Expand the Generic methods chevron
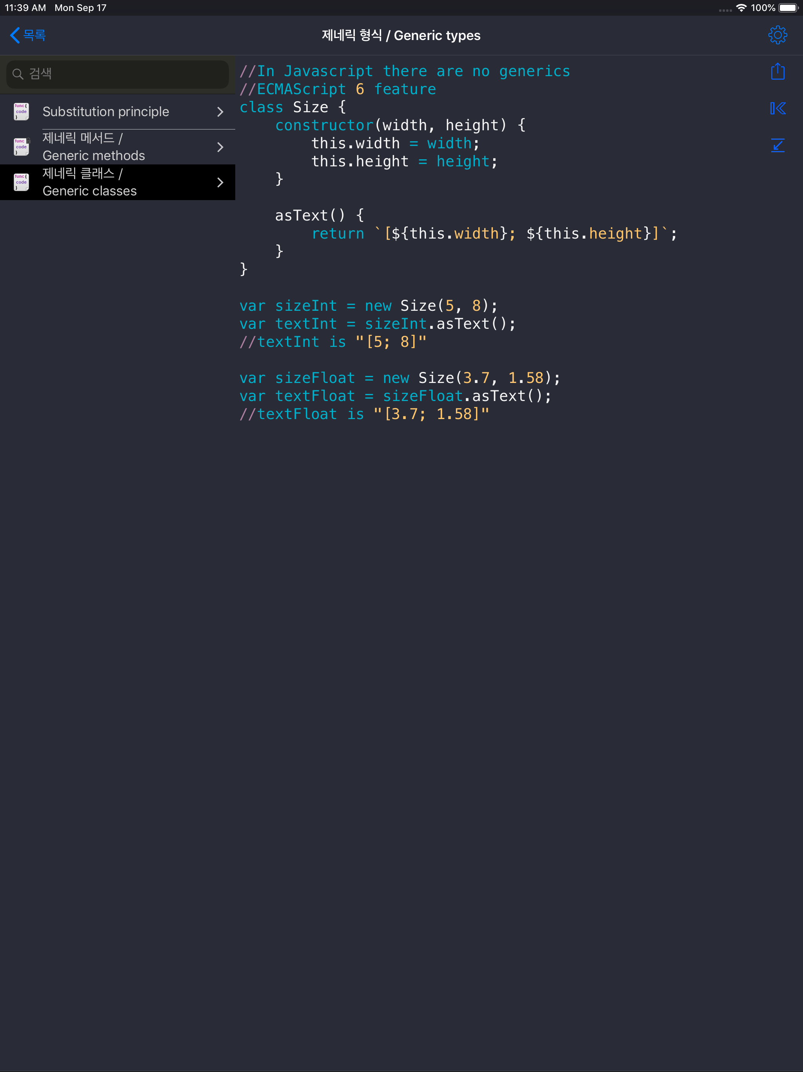803x1072 pixels. coord(221,146)
